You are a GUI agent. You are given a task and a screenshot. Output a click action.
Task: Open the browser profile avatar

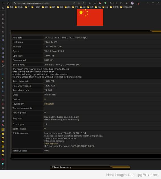pyautogui.click(x=132, y=3)
